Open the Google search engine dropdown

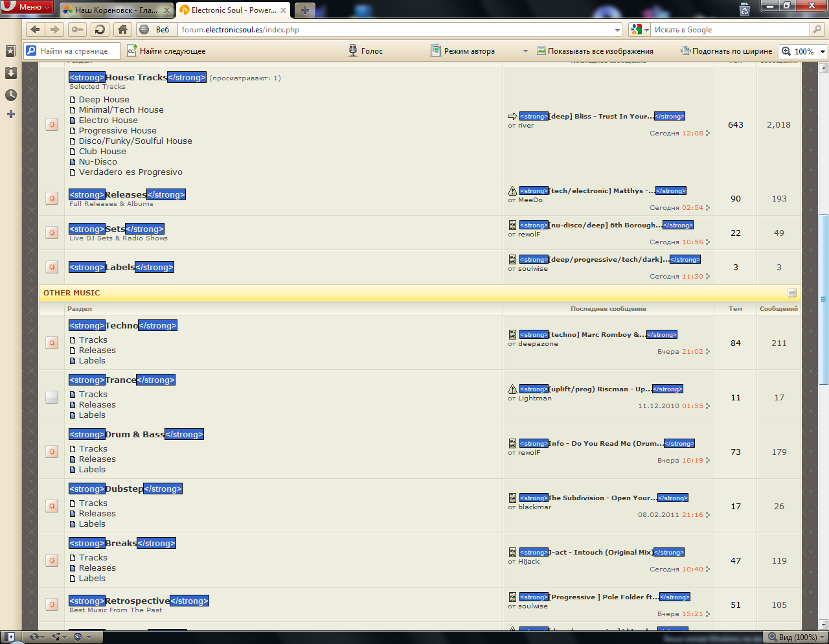click(x=640, y=30)
